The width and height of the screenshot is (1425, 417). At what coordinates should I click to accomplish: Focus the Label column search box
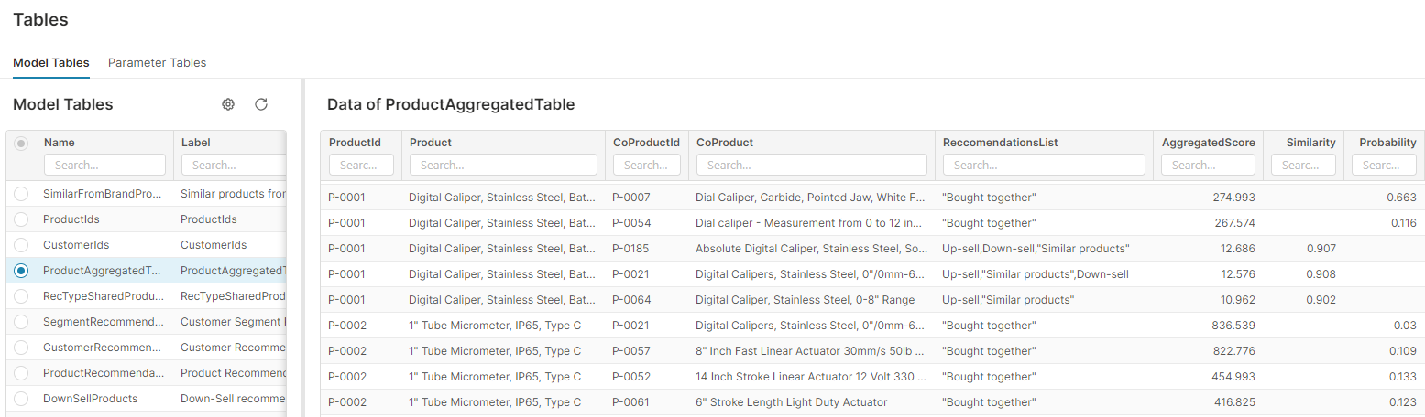(x=233, y=166)
